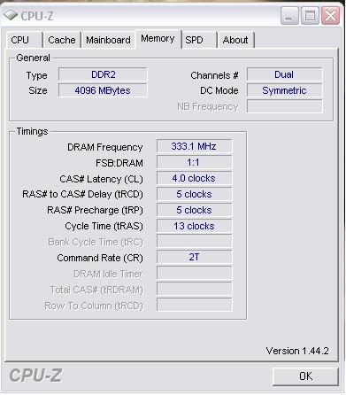Click the 1:1 FSB:DRAM value
This screenshot has width=346, height=395.
(x=194, y=162)
